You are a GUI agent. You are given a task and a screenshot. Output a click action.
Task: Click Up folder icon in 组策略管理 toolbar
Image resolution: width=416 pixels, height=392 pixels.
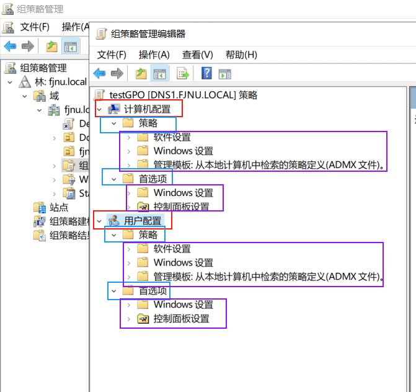[51, 46]
